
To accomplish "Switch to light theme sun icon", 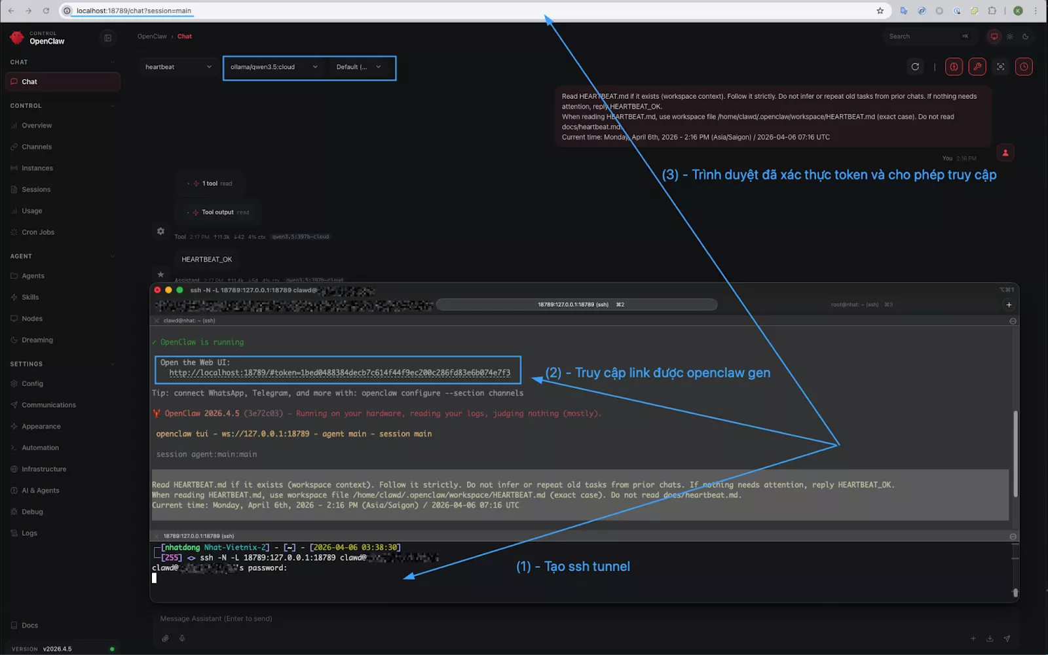I will pos(1010,37).
